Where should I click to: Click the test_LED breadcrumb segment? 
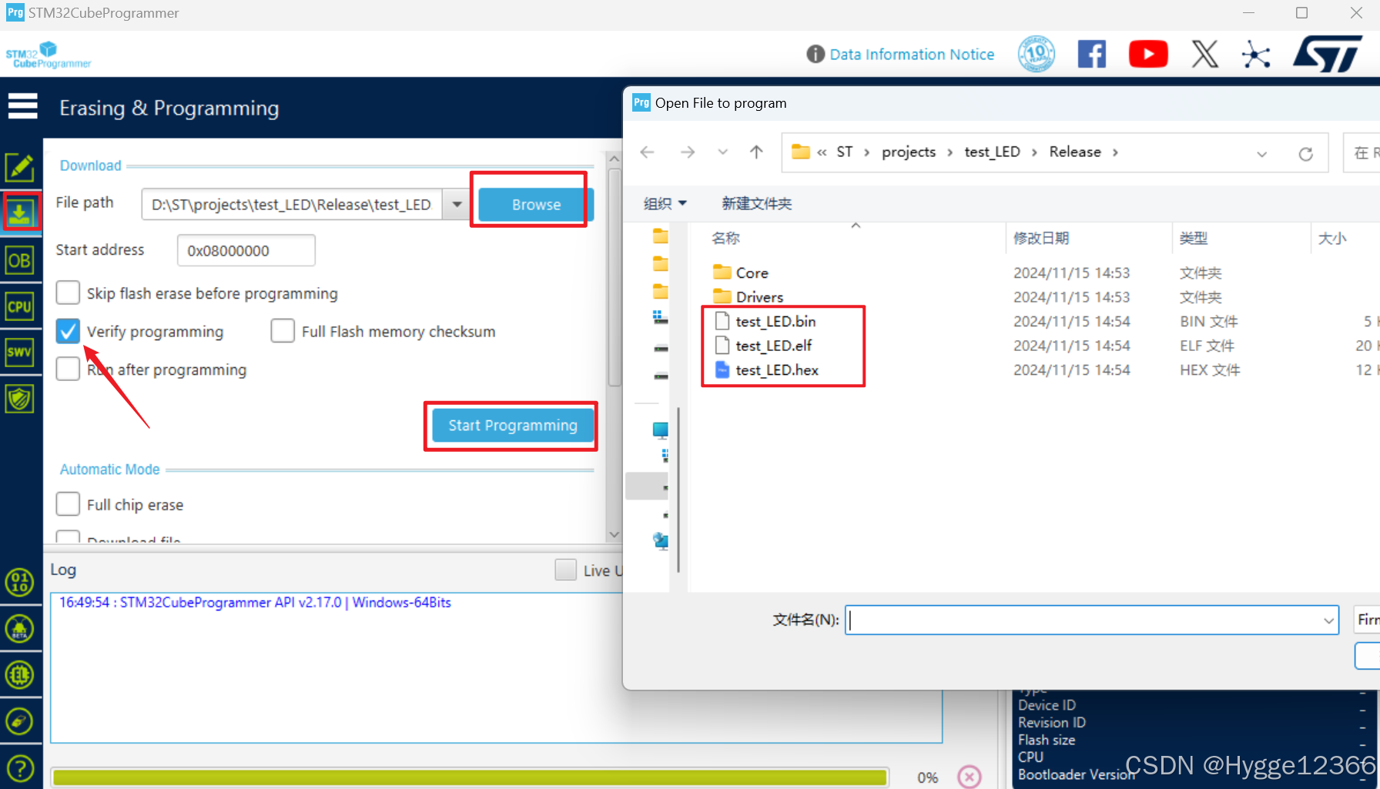click(x=992, y=152)
